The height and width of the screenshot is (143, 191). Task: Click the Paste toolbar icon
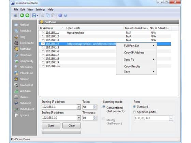(x=53, y=15)
